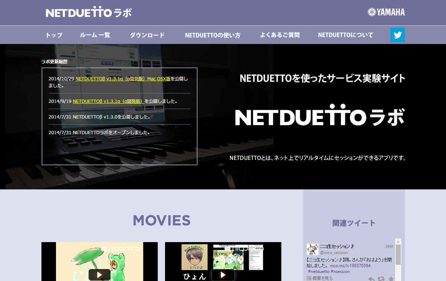Open the ダウンロード menu item
This screenshot has height=281, width=446.
pos(147,35)
